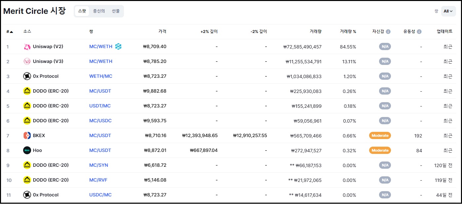Click the Hoo exchange logo icon
This screenshot has height=204, width=462.
(27, 151)
